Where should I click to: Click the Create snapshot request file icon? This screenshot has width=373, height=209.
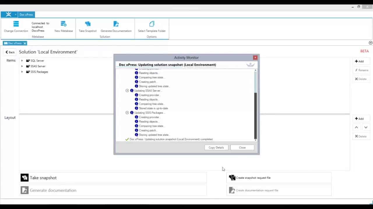point(232,177)
